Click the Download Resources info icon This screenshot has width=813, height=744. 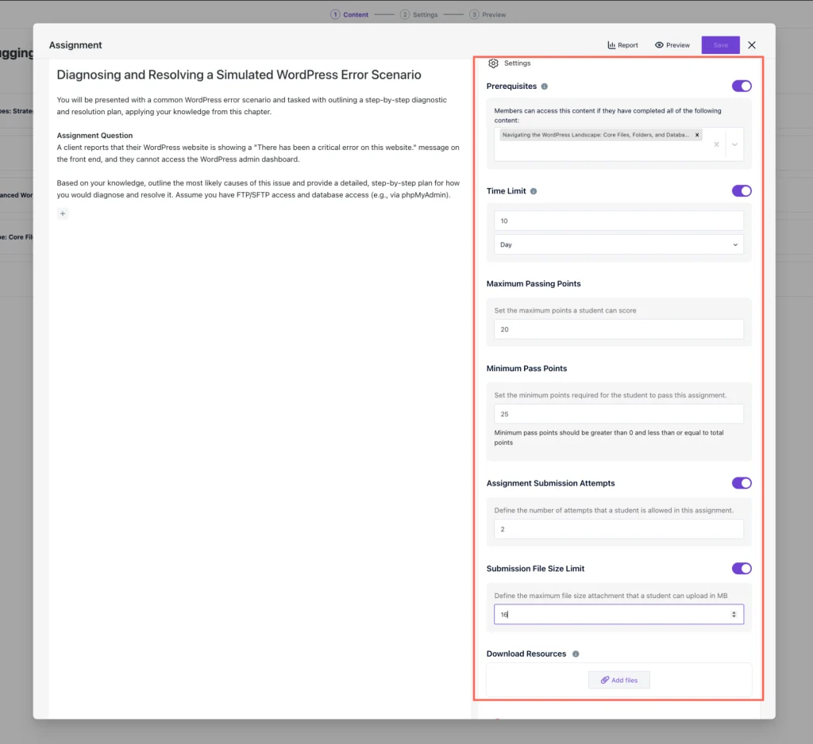(576, 654)
